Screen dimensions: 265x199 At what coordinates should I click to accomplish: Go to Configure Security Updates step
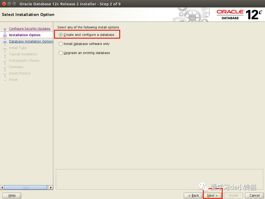coord(30,29)
